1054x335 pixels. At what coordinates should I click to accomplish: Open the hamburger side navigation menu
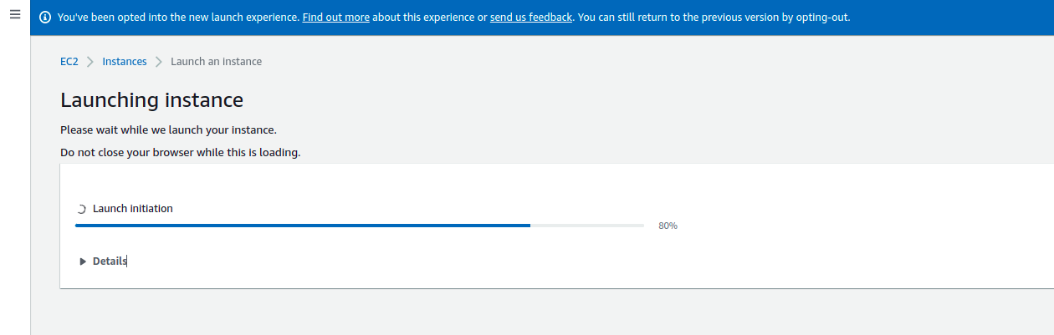pyautogui.click(x=14, y=15)
